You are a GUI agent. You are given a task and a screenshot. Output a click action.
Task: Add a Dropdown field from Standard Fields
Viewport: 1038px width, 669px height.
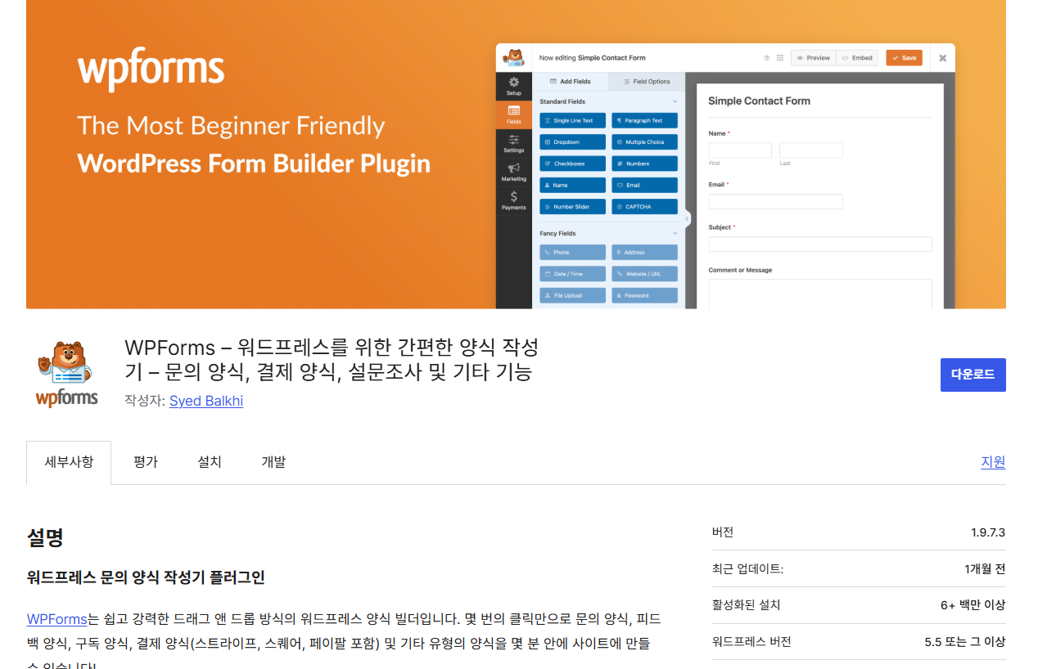(573, 142)
